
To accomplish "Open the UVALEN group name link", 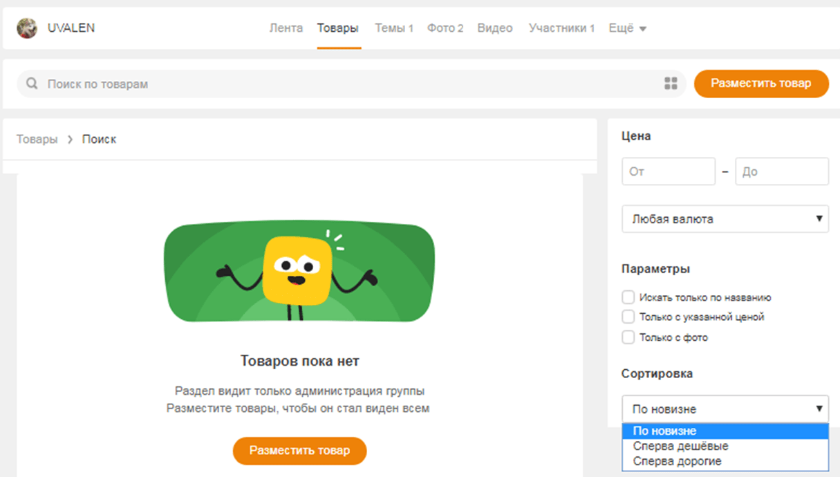I will (x=71, y=28).
